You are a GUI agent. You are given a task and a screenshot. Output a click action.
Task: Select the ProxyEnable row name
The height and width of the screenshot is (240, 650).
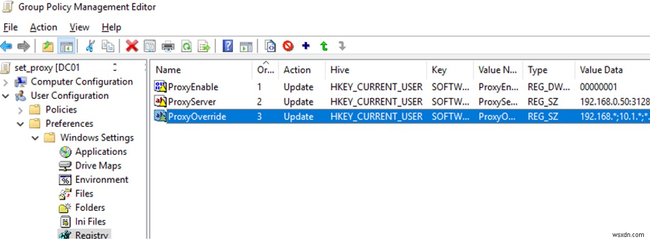pos(193,87)
